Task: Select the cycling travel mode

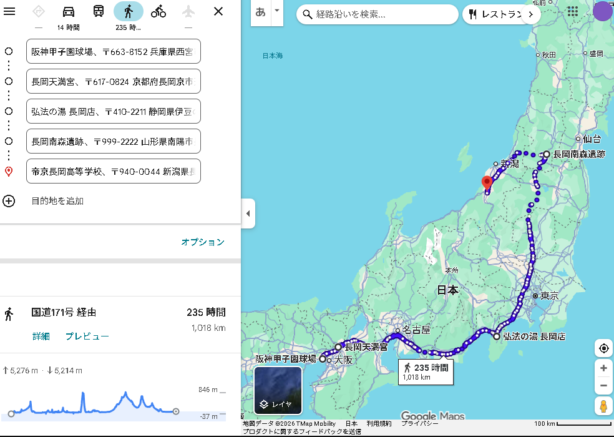Action: click(x=158, y=11)
